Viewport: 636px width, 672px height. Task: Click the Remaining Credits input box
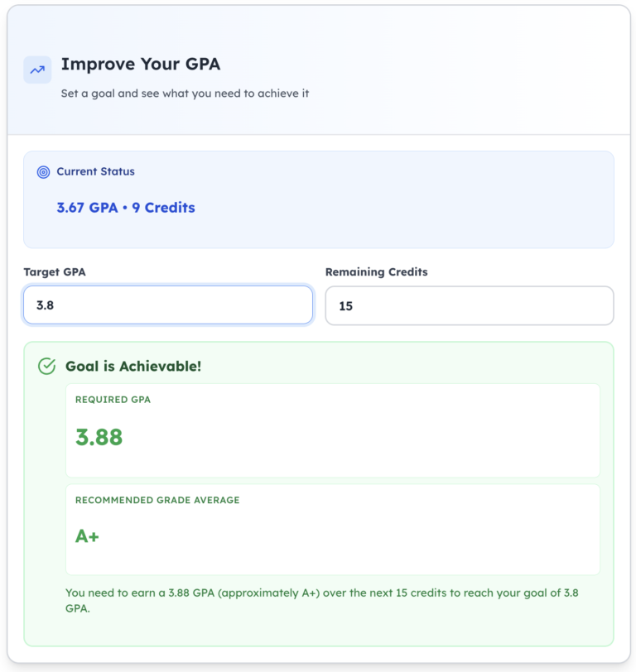click(469, 305)
